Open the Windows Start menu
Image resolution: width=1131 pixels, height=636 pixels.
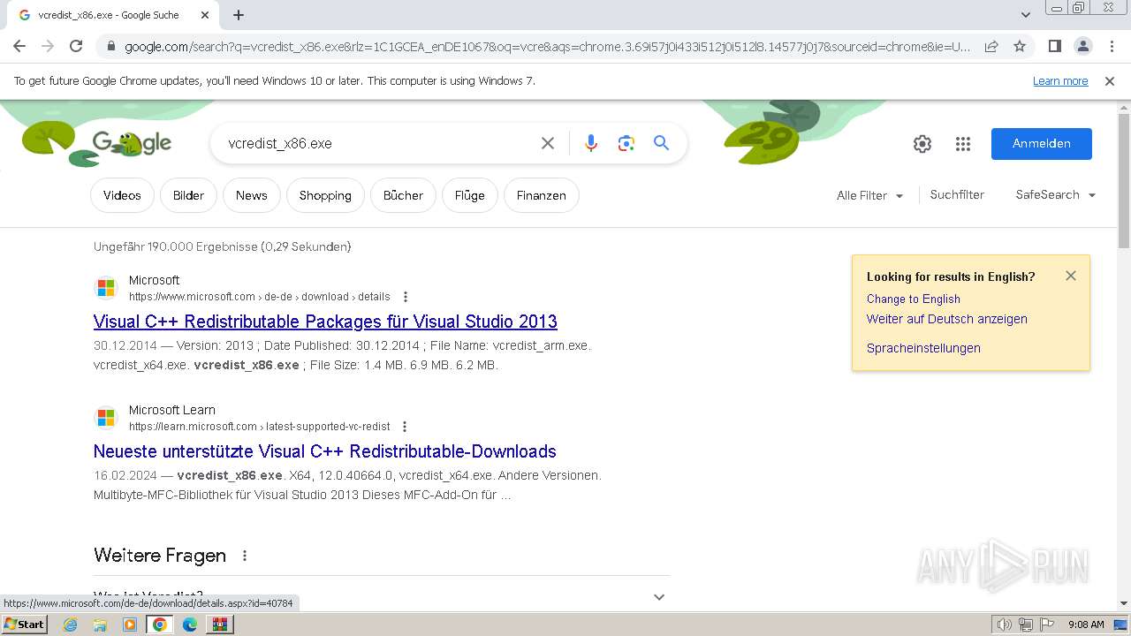[24, 625]
